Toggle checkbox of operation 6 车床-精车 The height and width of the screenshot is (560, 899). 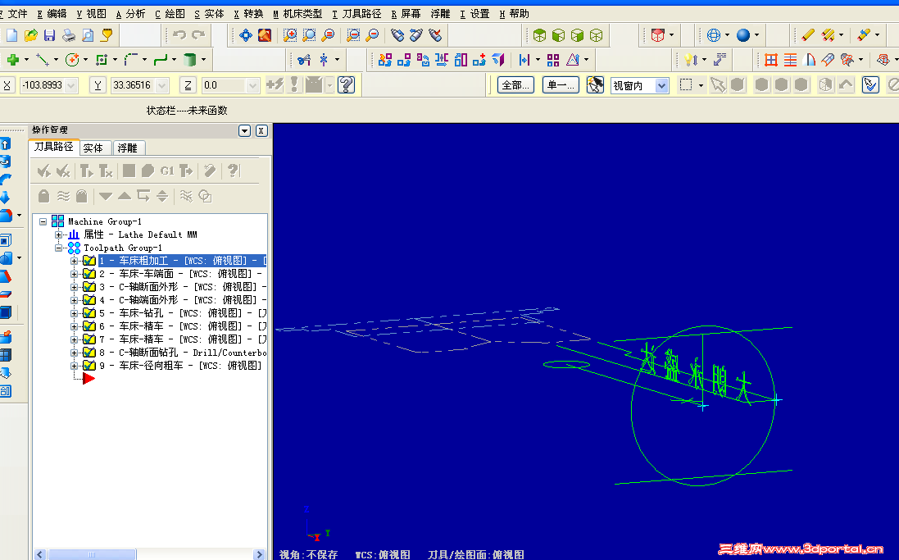click(89, 326)
